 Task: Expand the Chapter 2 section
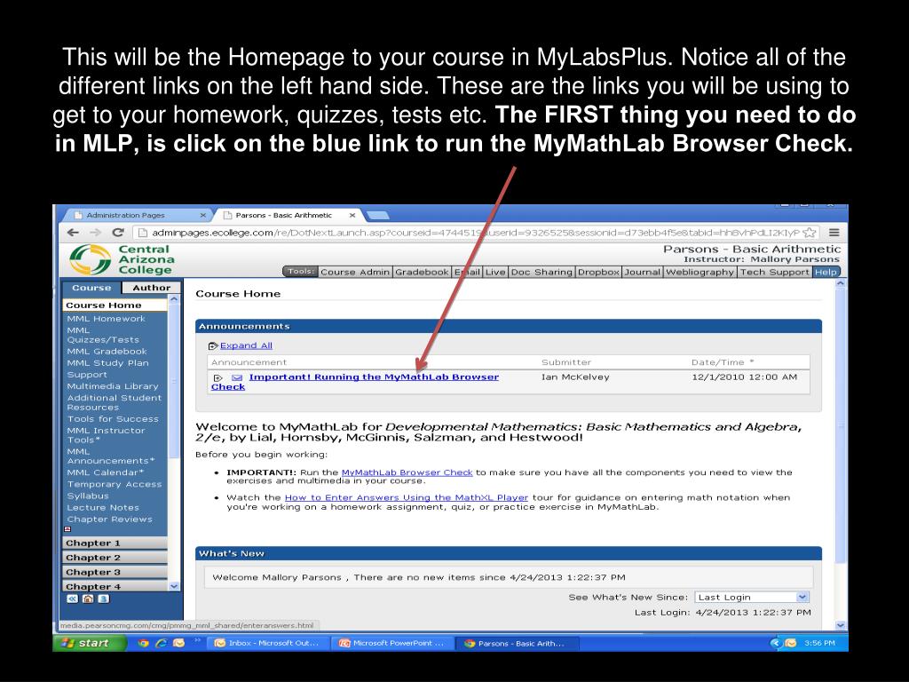click(115, 558)
